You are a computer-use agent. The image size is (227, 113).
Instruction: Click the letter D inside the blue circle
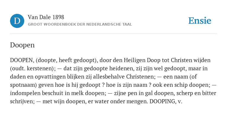click(x=17, y=21)
